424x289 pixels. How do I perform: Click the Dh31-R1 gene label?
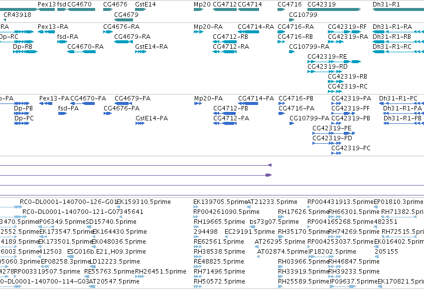tap(386, 4)
